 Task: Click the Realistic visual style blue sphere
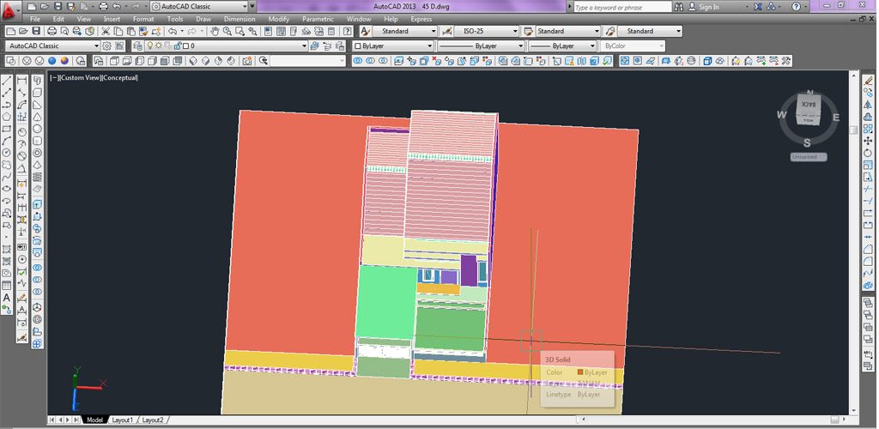[x=52, y=61]
